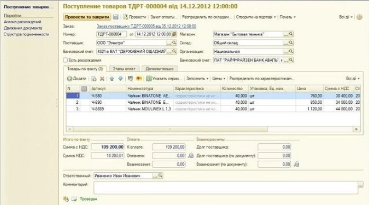
Task: Switch to Дополнительно tab
Action: [160, 69]
